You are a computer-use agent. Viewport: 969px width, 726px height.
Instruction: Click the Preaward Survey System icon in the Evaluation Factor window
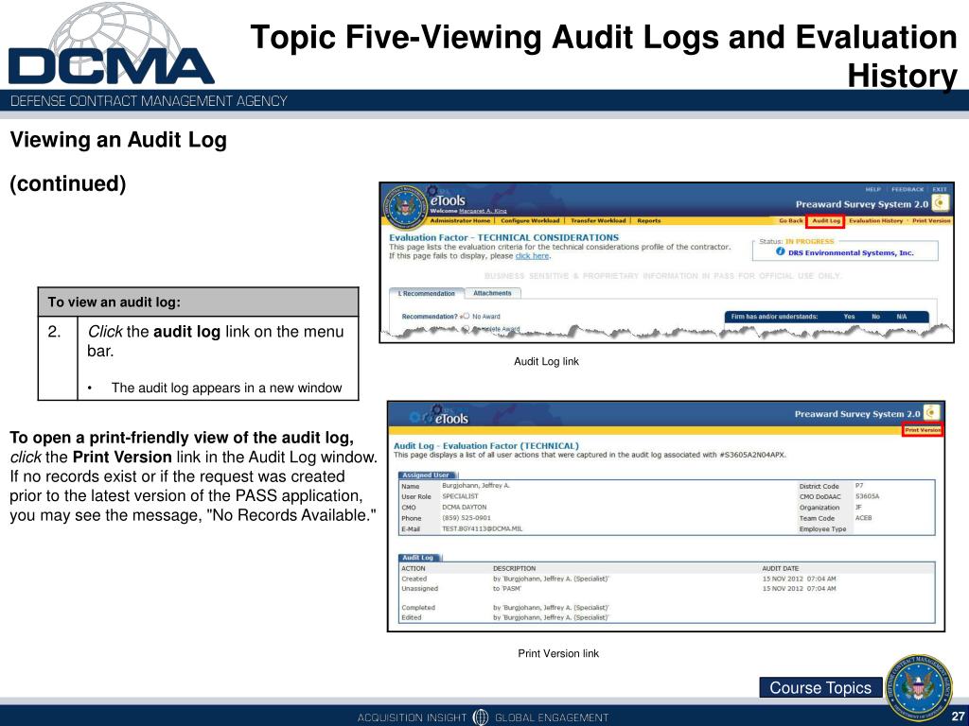click(x=940, y=203)
